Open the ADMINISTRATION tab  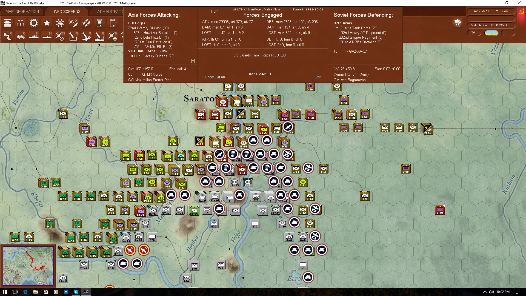(110, 12)
